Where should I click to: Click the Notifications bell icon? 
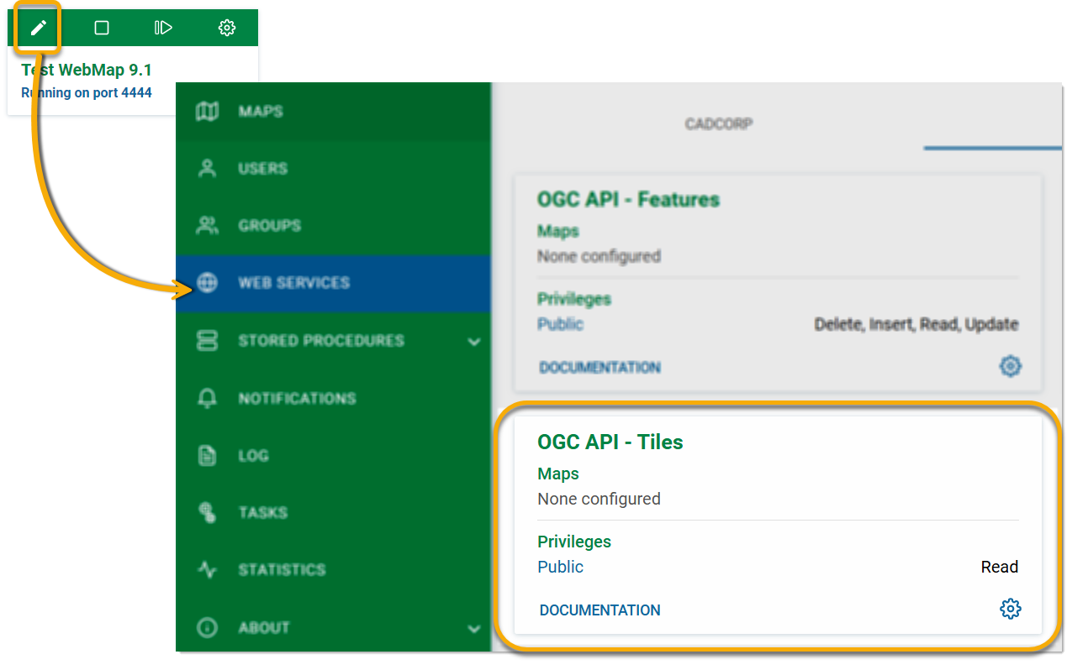click(207, 398)
